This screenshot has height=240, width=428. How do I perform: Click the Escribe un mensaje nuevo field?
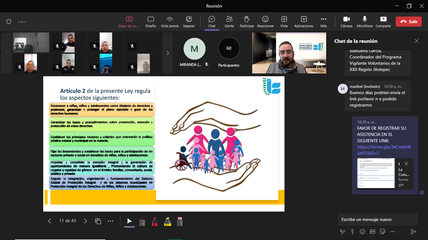coord(378,219)
